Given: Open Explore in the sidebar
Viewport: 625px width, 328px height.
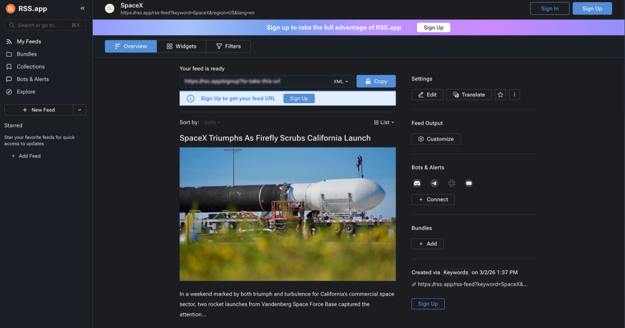Looking at the screenshot, I should (26, 91).
